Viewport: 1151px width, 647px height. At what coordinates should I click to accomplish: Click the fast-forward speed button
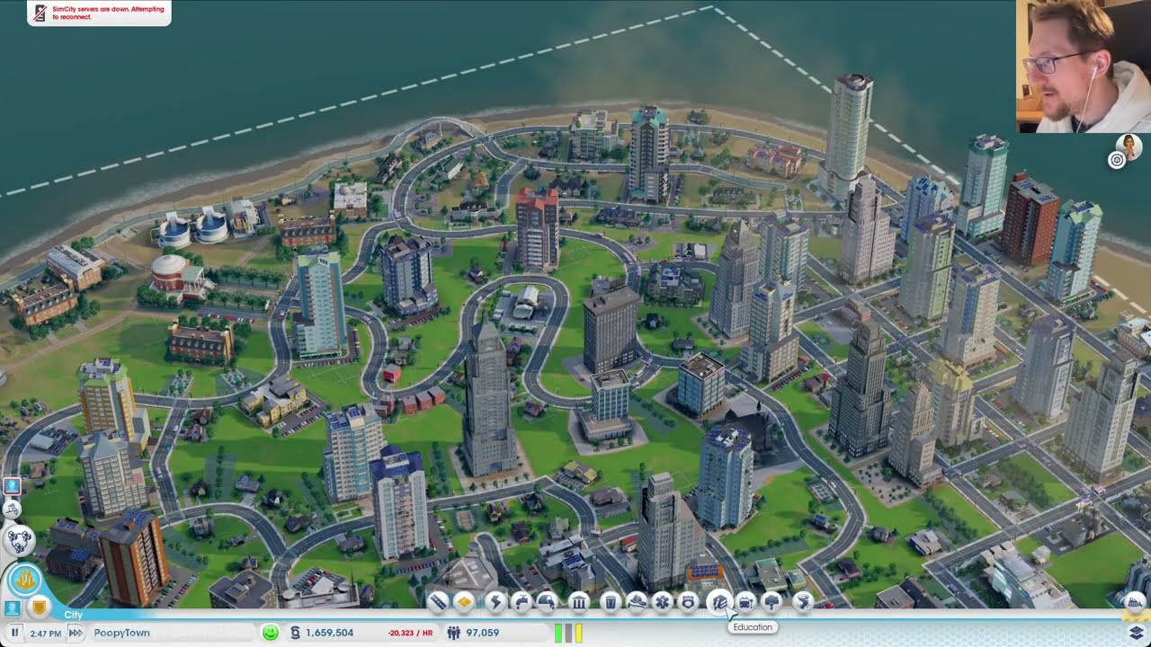click(x=76, y=633)
